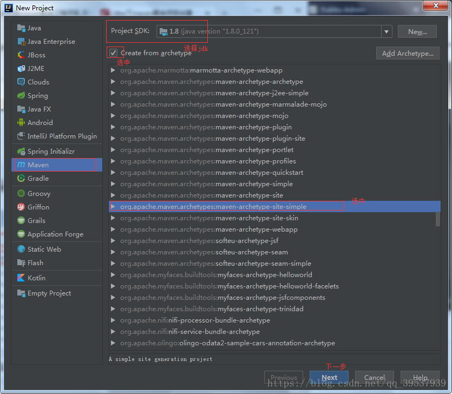Select myfaces-archetype-helloworld-facelets row

click(x=274, y=286)
